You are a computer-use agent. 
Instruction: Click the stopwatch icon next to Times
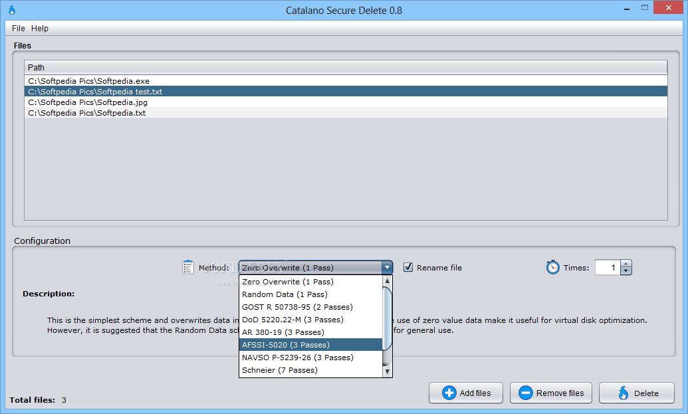553,267
